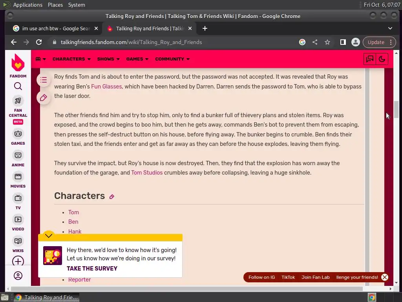Open the Anime sidebar icon
The height and width of the screenshot is (302, 402).
point(18,155)
